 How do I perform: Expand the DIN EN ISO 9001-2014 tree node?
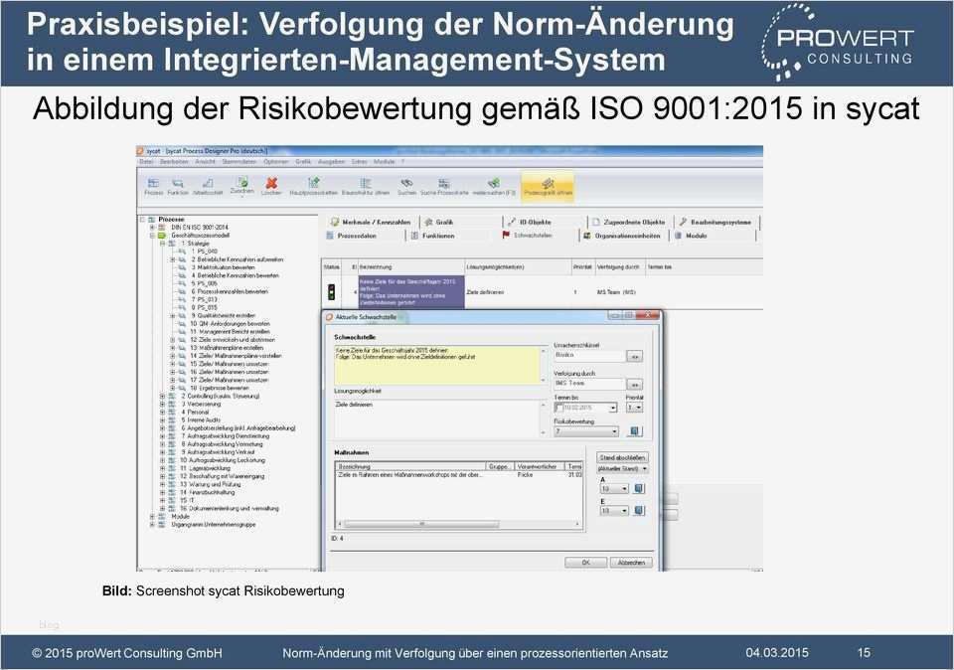pos(152,227)
